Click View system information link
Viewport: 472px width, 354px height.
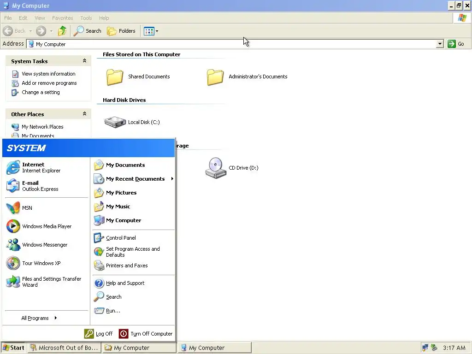pos(48,74)
